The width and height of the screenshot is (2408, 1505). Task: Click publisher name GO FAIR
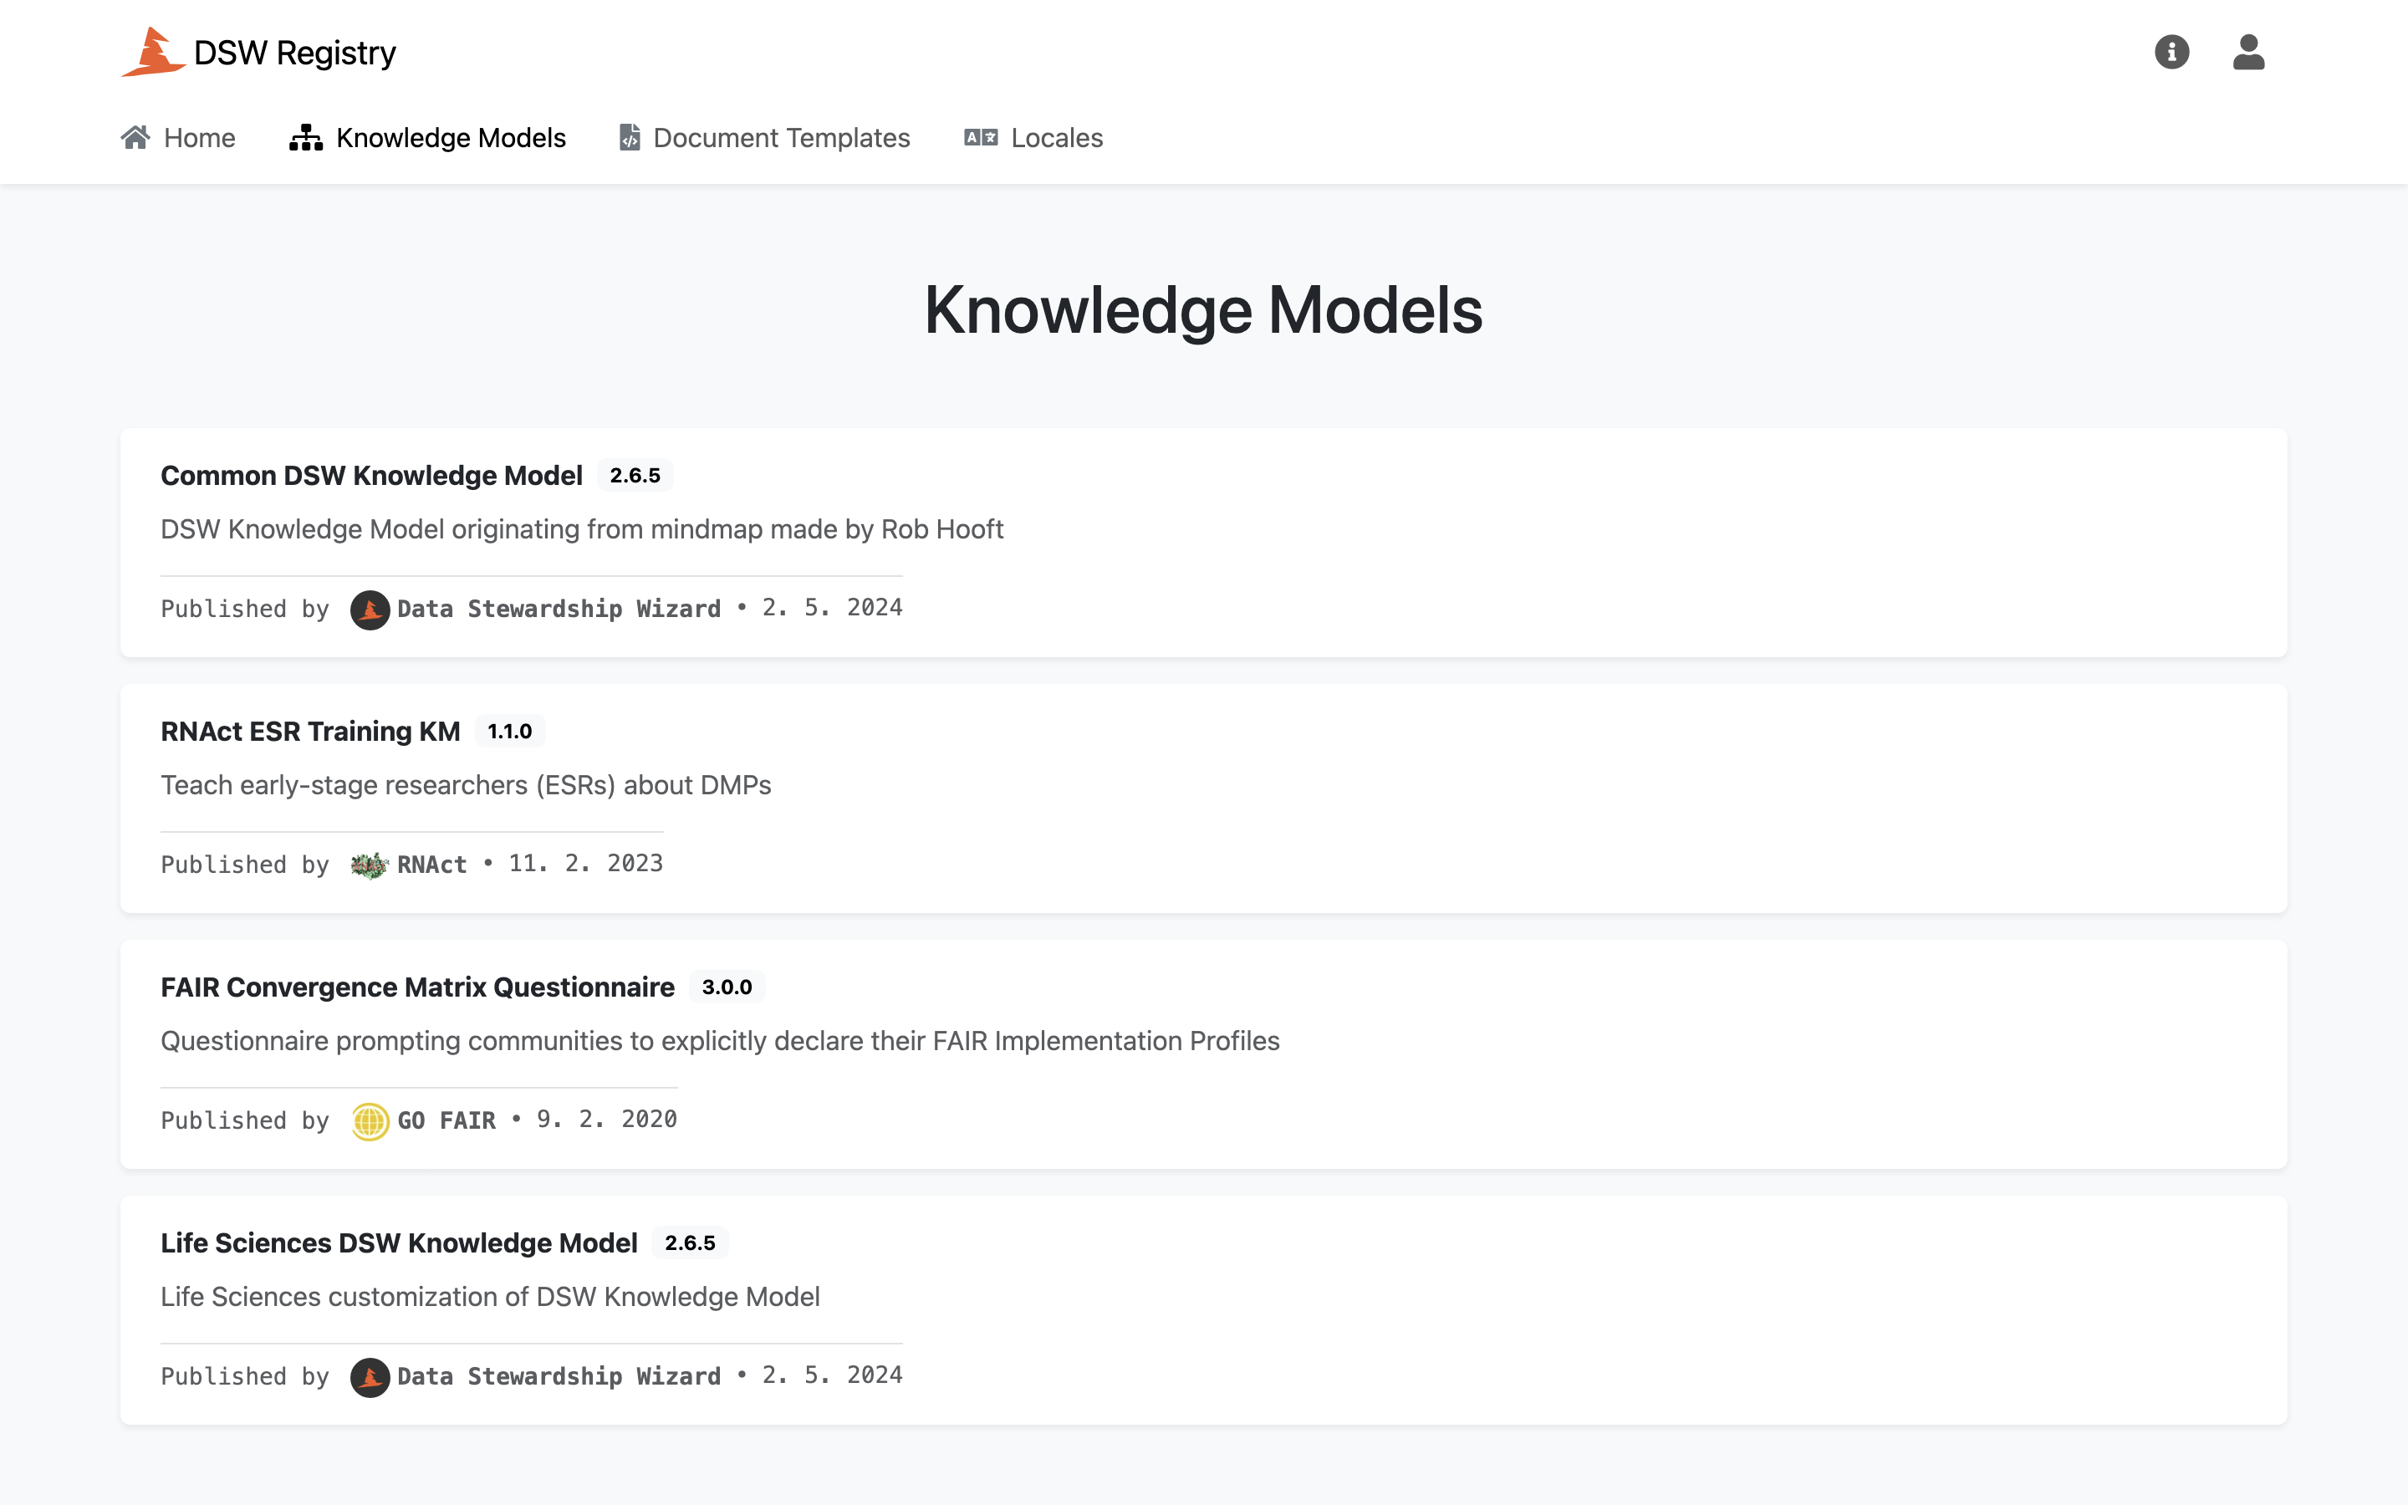pyautogui.click(x=446, y=1120)
